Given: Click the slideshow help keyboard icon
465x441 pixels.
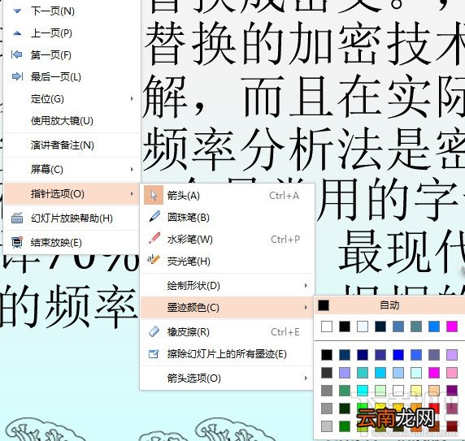Looking at the screenshot, I should point(17,218).
